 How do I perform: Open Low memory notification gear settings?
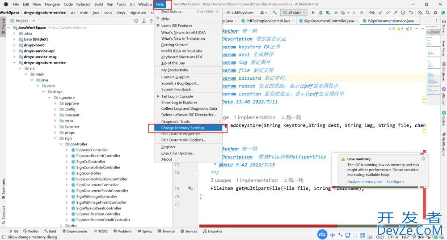tap(423, 159)
